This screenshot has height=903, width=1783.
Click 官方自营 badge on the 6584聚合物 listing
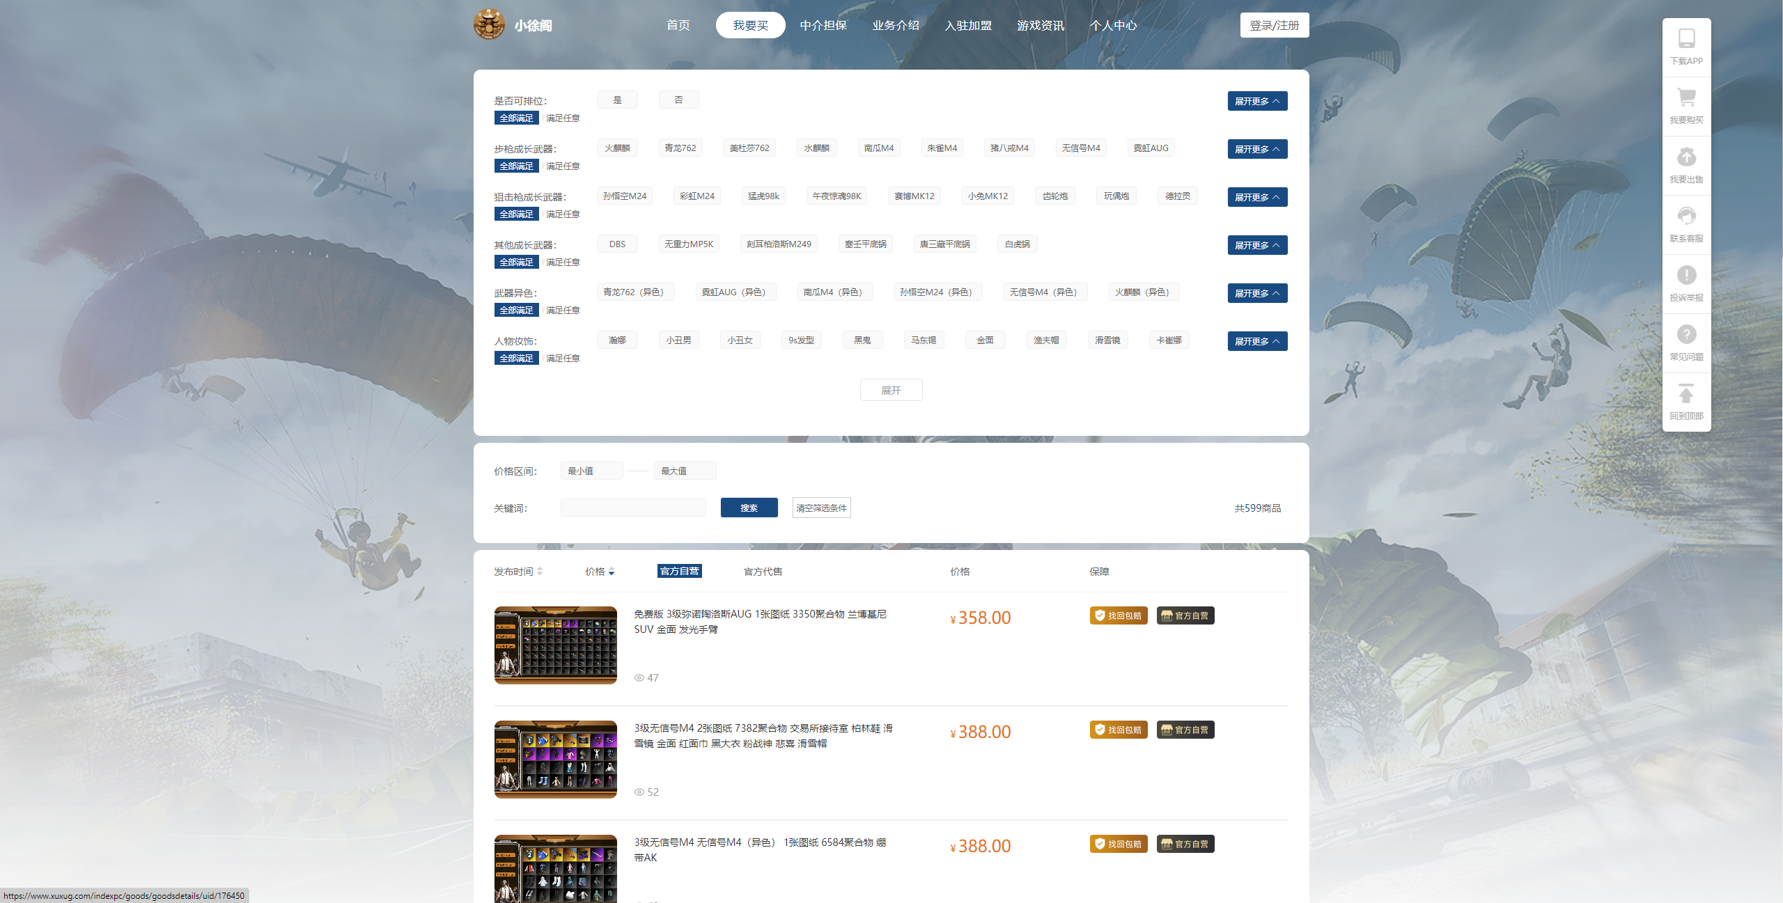tap(1185, 844)
